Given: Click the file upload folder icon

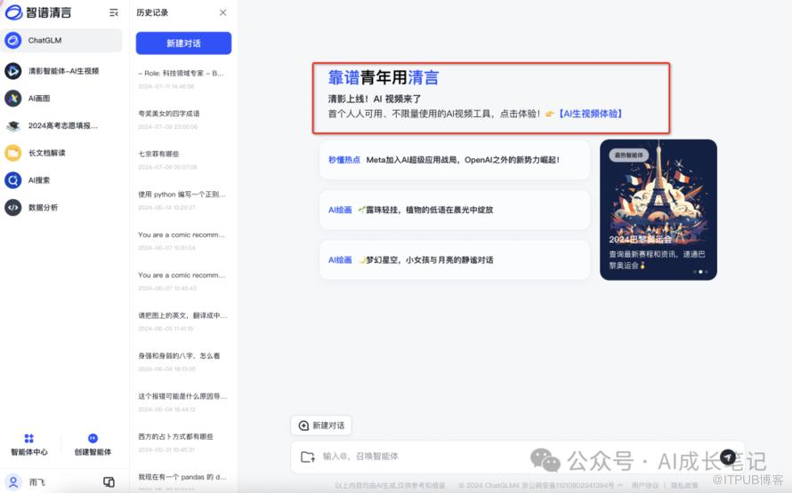Looking at the screenshot, I should pyautogui.click(x=308, y=457).
